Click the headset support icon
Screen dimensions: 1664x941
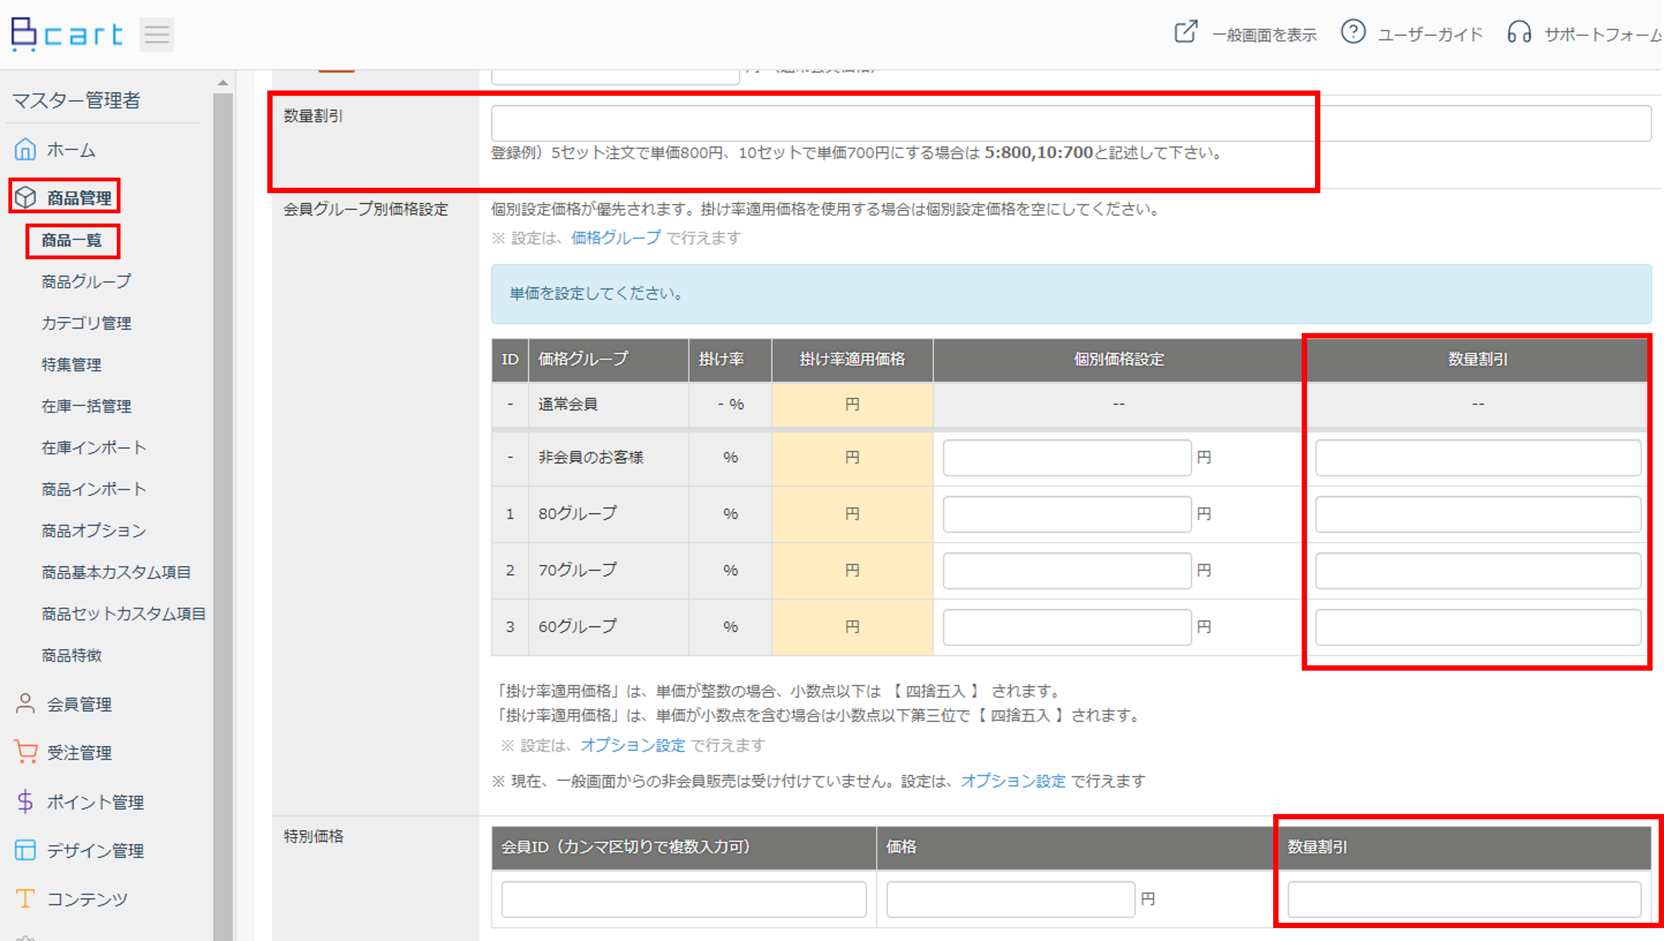pyautogui.click(x=1519, y=32)
